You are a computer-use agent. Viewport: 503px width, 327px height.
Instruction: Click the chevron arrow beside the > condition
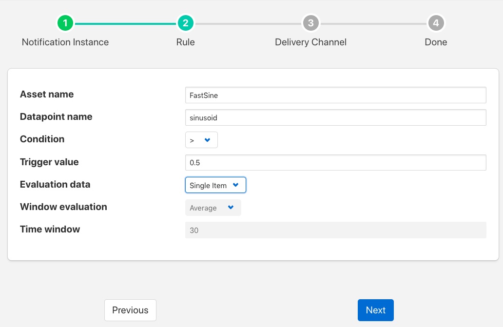207,140
